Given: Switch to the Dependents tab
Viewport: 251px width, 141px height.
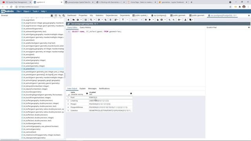Looking at the screenshot, I should (x=125, y=16).
